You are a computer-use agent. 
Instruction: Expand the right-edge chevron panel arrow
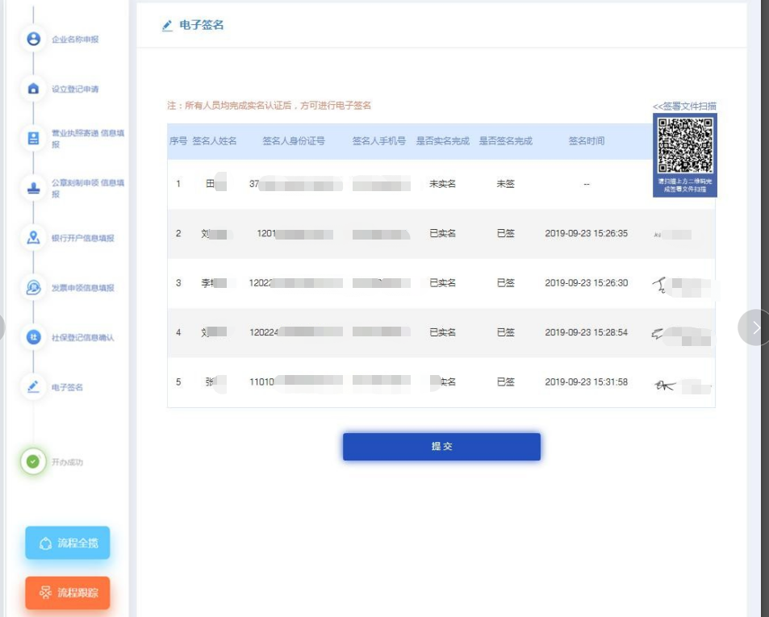[755, 328]
